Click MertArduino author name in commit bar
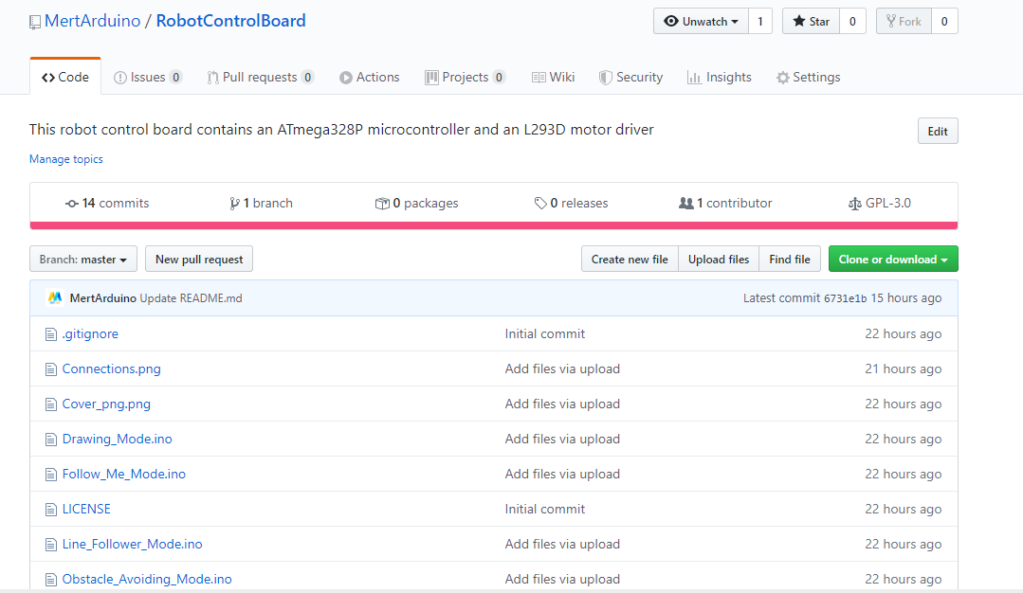This screenshot has width=1023, height=593. pos(103,297)
